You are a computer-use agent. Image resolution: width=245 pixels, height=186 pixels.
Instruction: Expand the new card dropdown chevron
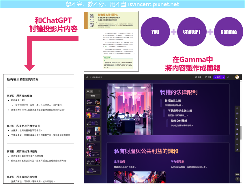[99, 96]
